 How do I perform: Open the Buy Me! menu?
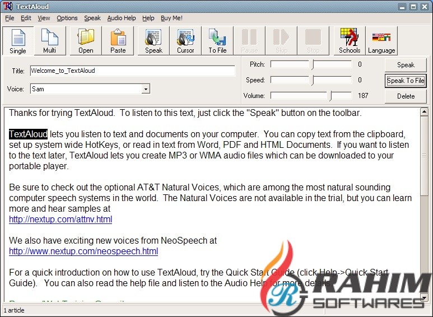(x=171, y=18)
